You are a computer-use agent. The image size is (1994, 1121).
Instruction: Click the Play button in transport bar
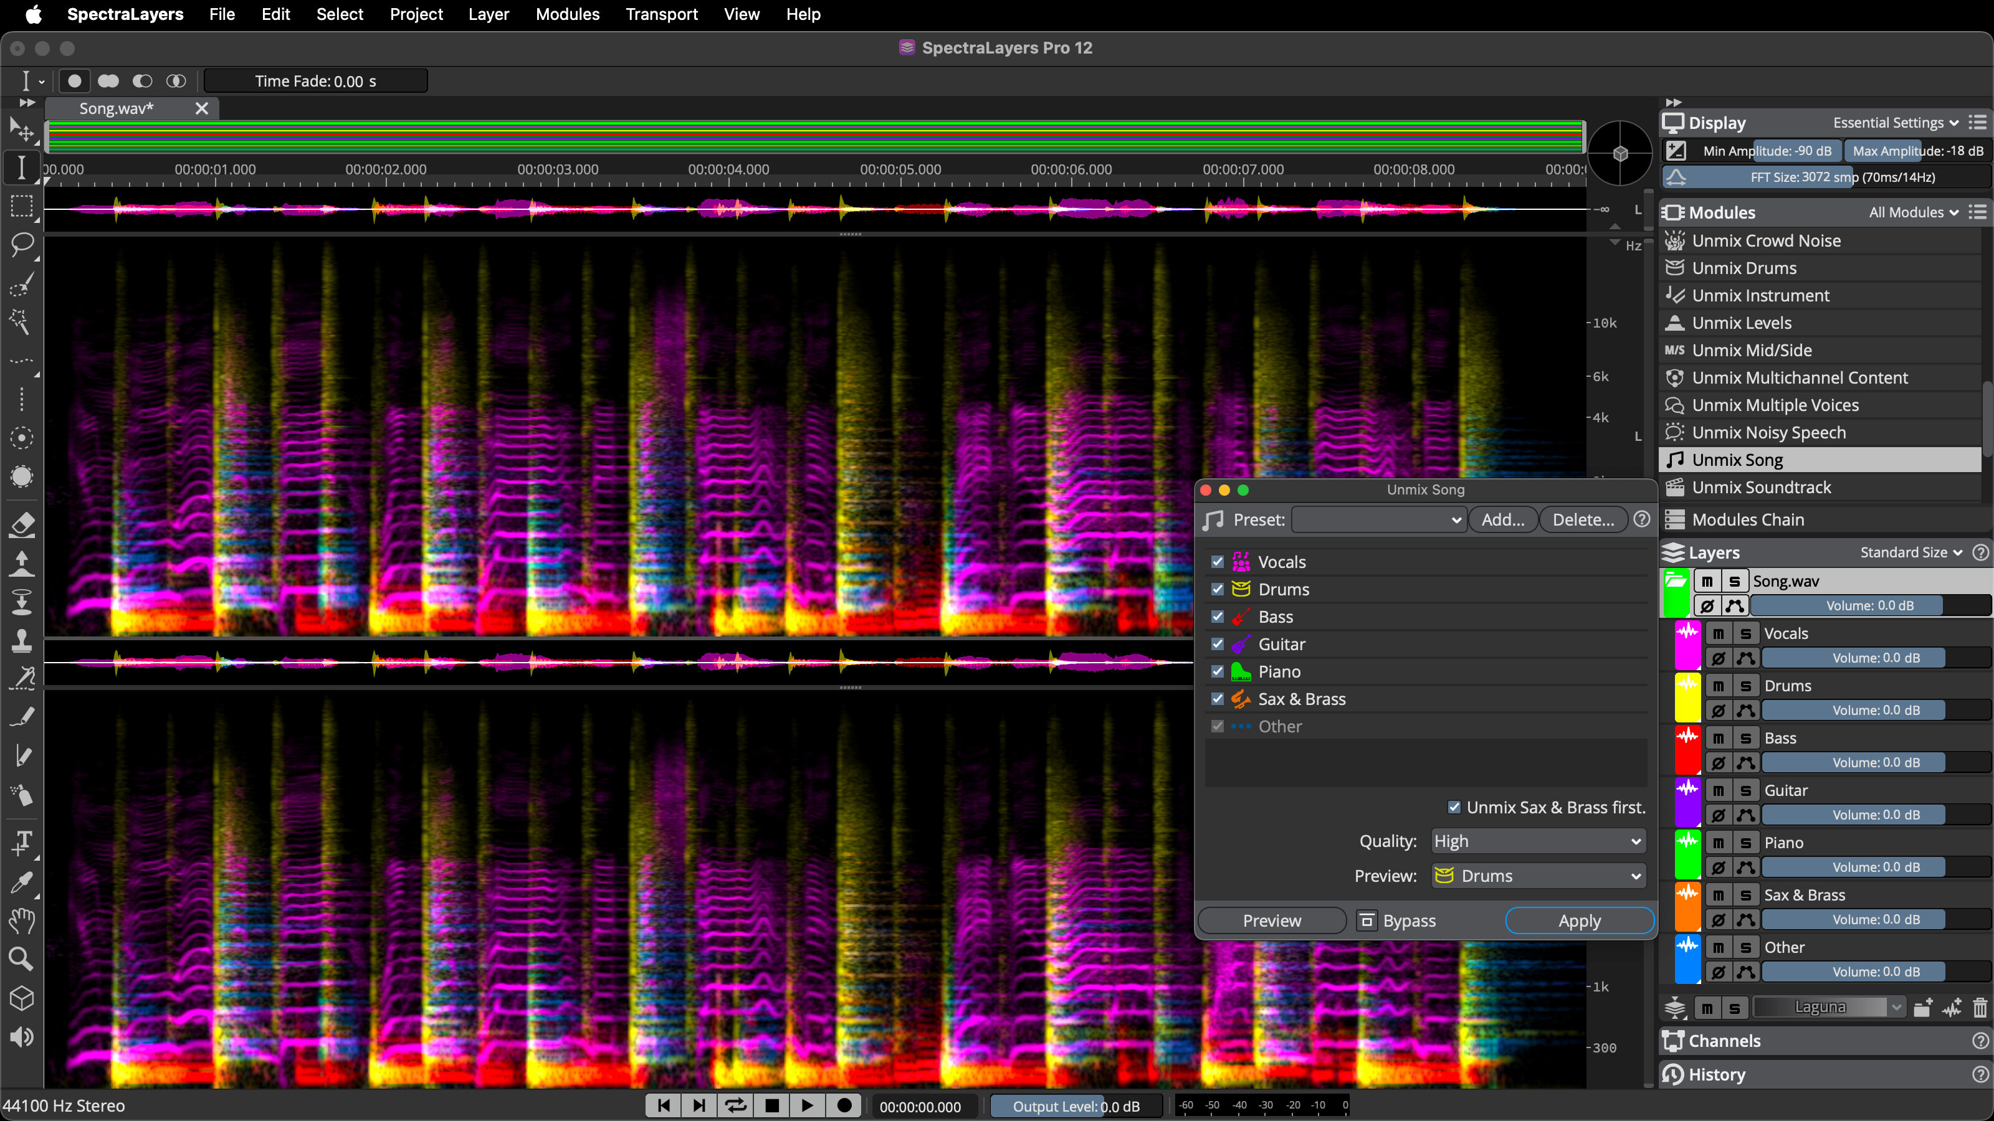coord(808,1105)
